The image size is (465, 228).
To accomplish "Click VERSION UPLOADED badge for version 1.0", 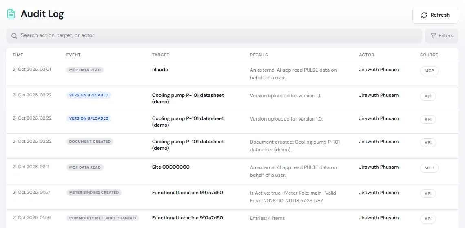I will point(89,118).
